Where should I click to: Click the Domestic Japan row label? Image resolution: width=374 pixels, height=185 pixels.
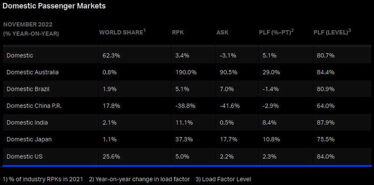coord(29,139)
